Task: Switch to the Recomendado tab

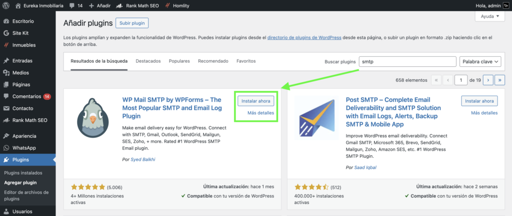Action: 213,61
